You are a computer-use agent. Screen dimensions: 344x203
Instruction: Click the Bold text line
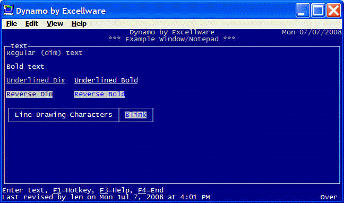point(25,67)
